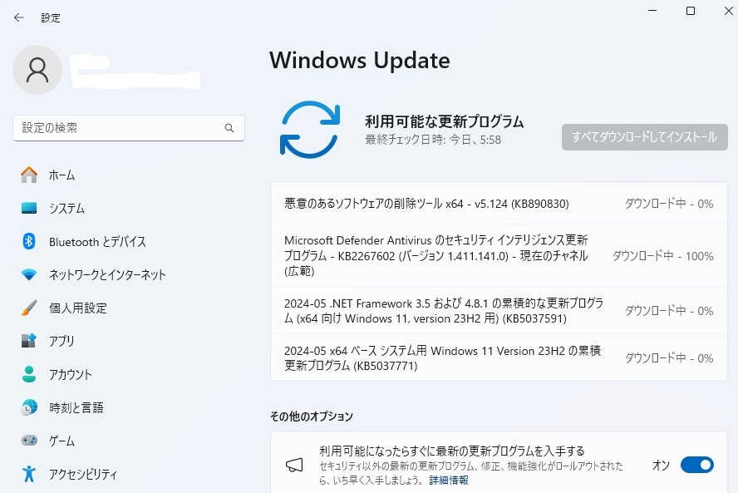This screenshot has height=493, width=738.
Task: Toggle off get latest updates switch
Action: 696,465
